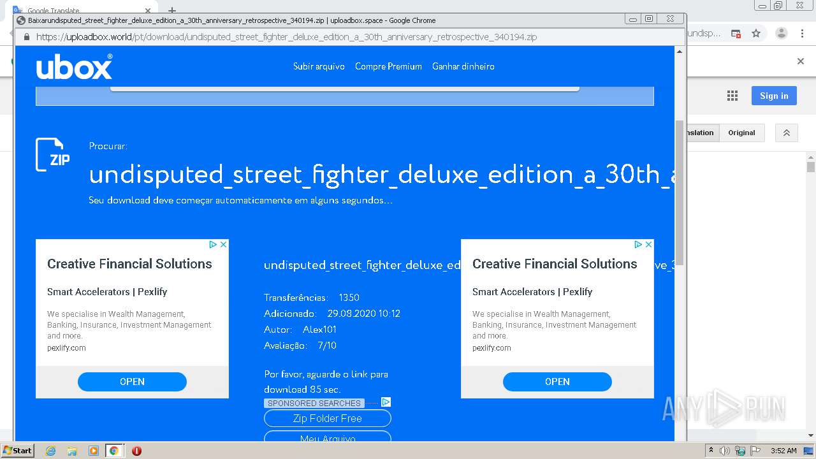
Task: Click the ubox logo
Action: [x=74, y=66]
